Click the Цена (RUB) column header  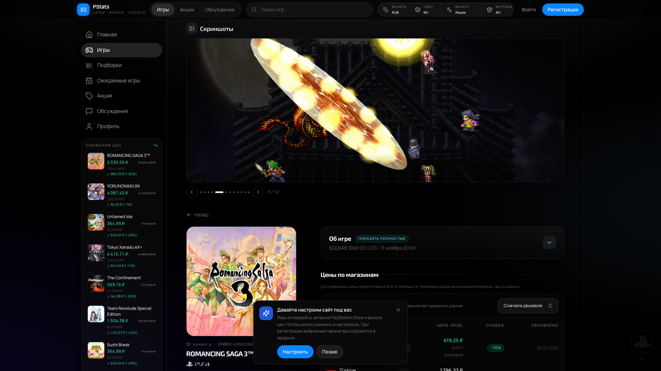(x=450, y=325)
